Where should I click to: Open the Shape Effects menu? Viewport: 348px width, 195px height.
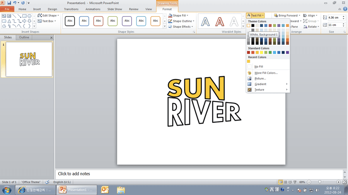tap(181, 27)
